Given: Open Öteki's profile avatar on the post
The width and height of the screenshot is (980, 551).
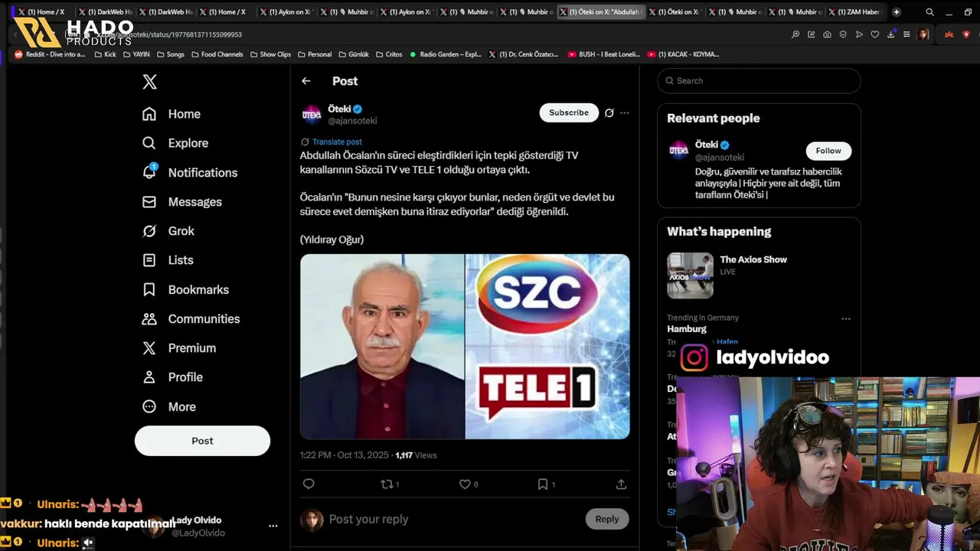Looking at the screenshot, I should (312, 115).
